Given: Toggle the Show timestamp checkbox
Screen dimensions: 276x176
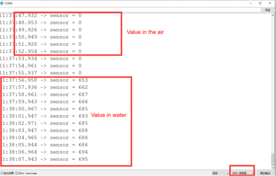Looking at the screenshot, I should coord(17,173).
